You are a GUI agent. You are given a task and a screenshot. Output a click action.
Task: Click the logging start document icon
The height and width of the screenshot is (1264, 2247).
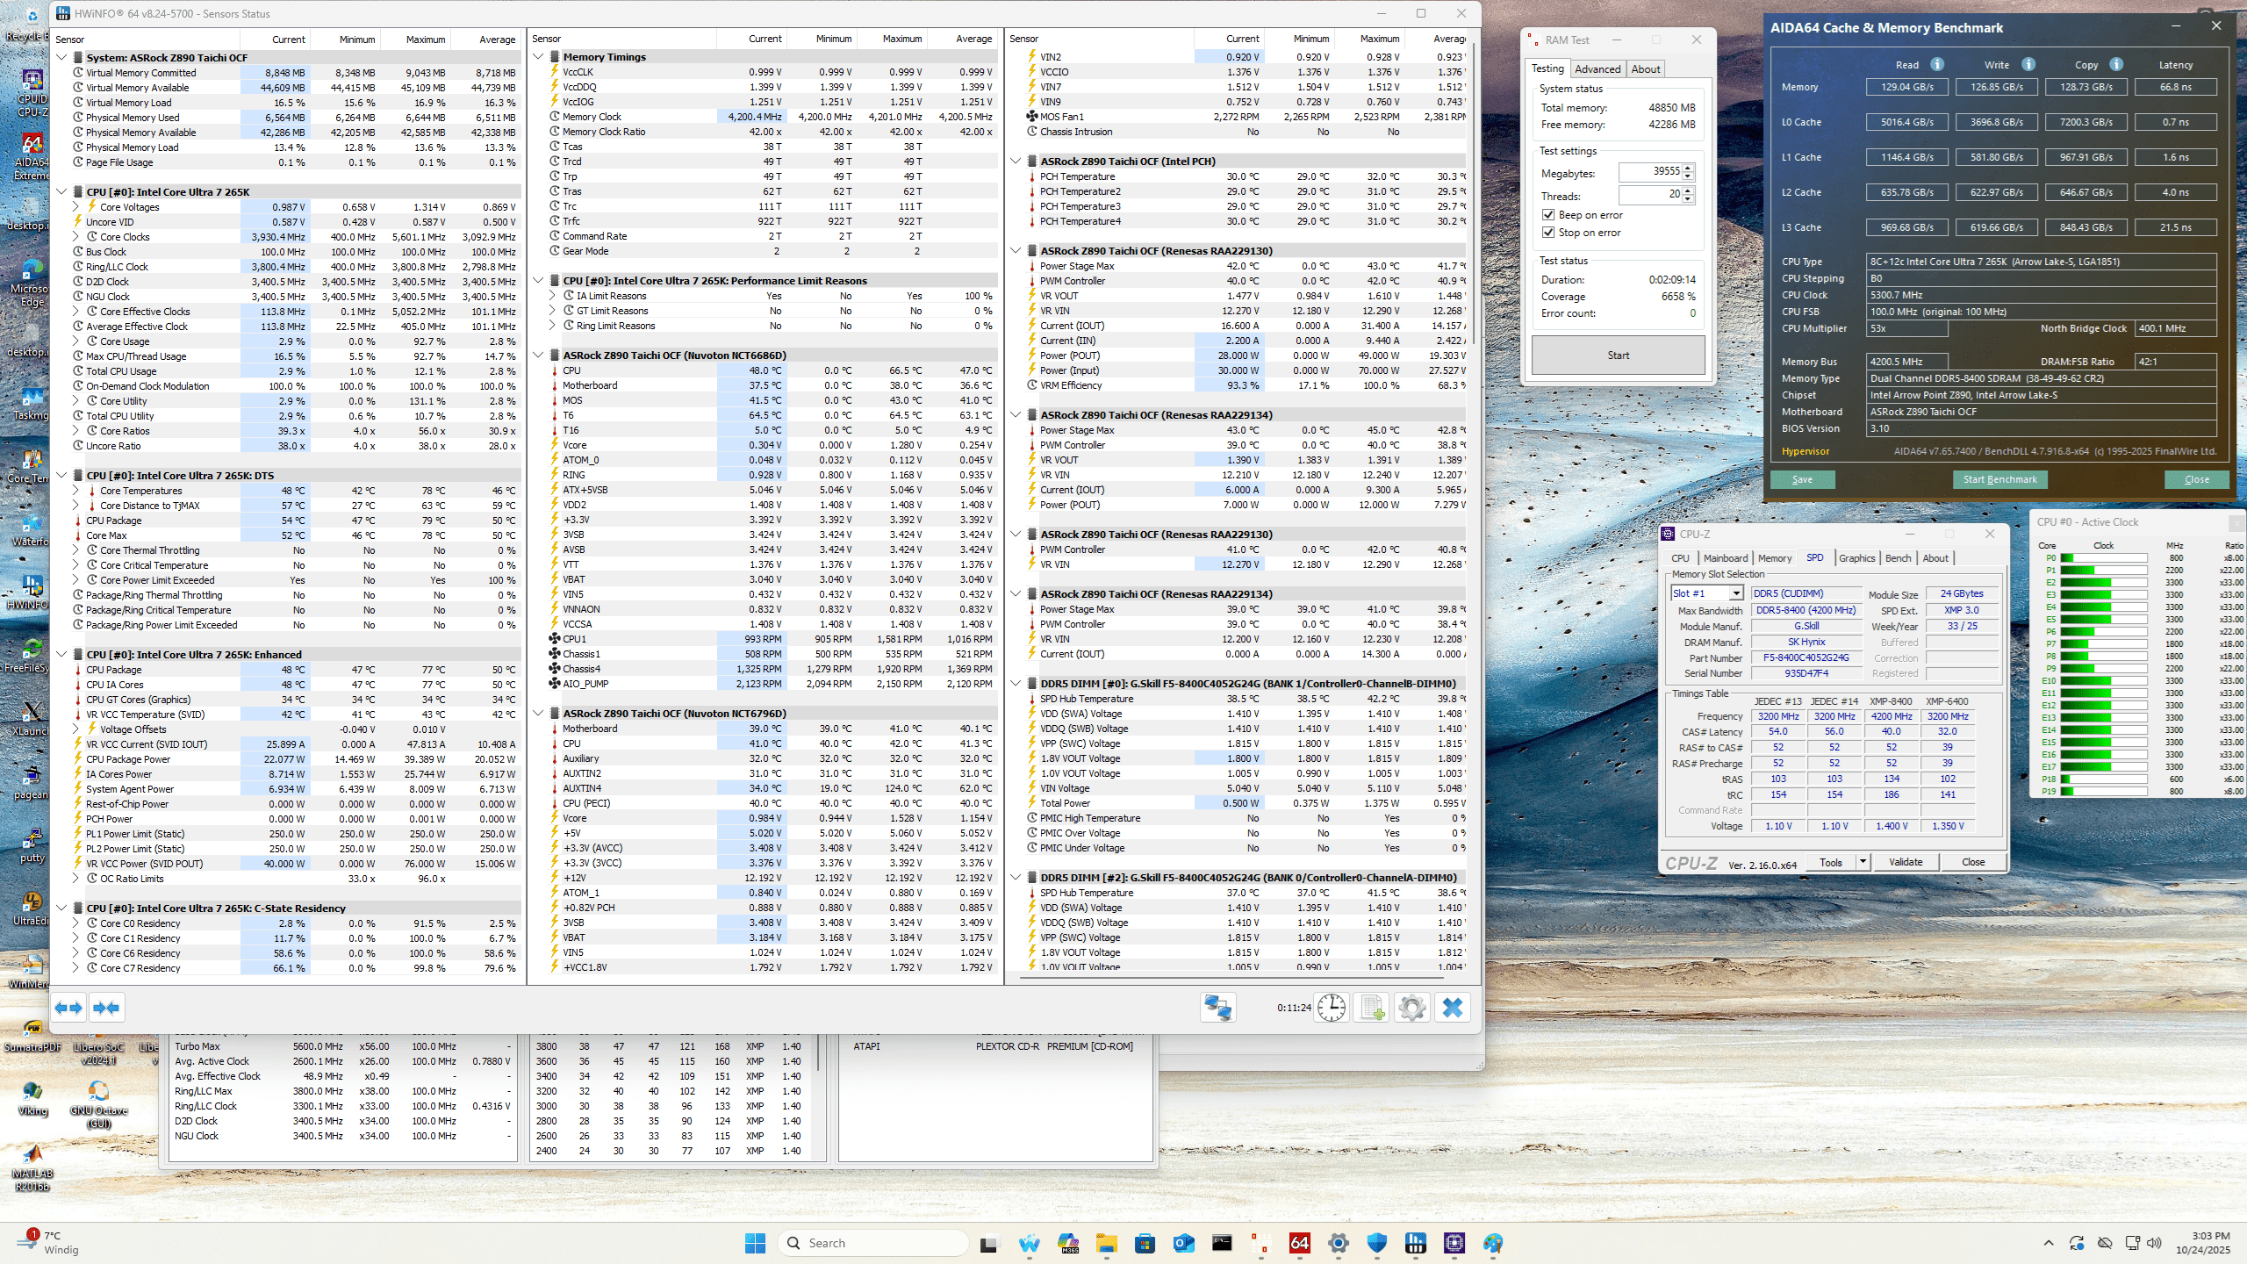(1372, 1008)
